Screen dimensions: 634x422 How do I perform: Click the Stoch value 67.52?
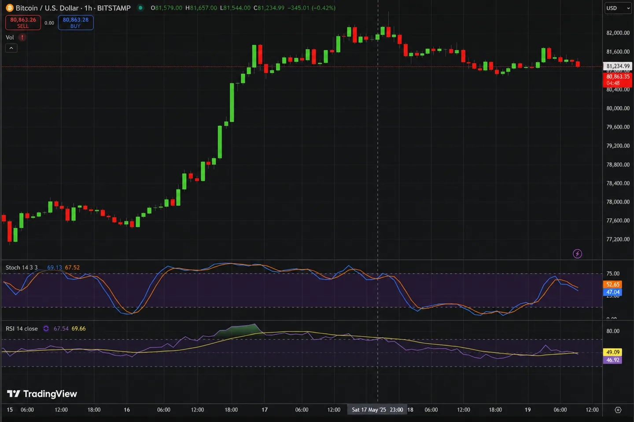[x=72, y=267]
